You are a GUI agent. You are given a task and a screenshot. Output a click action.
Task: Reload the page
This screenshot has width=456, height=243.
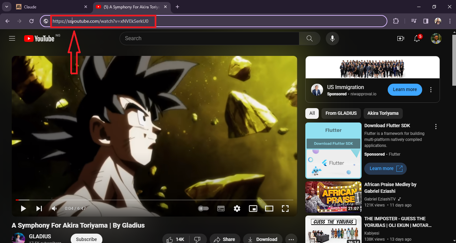tap(31, 21)
